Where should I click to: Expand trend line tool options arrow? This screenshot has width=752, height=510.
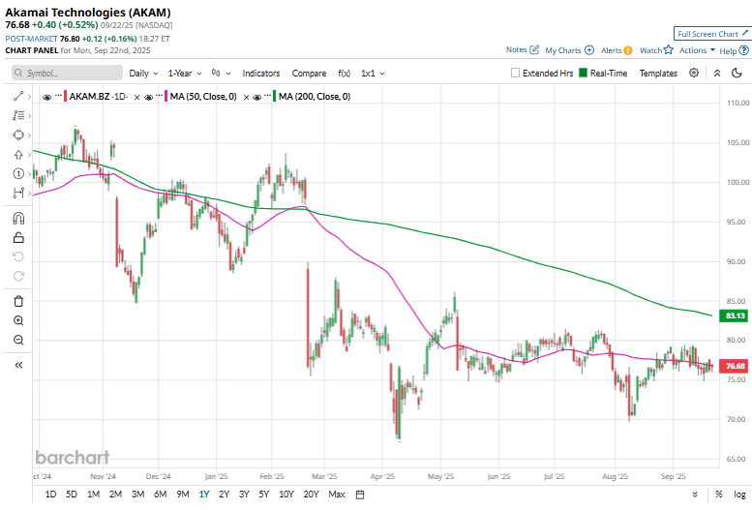(x=29, y=97)
